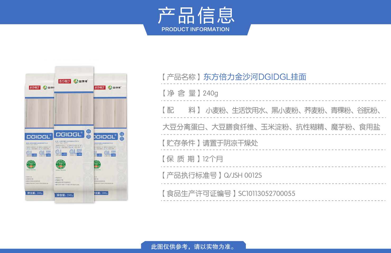
Task: Click the 【保质期】 label
Action: pyautogui.click(x=182, y=159)
